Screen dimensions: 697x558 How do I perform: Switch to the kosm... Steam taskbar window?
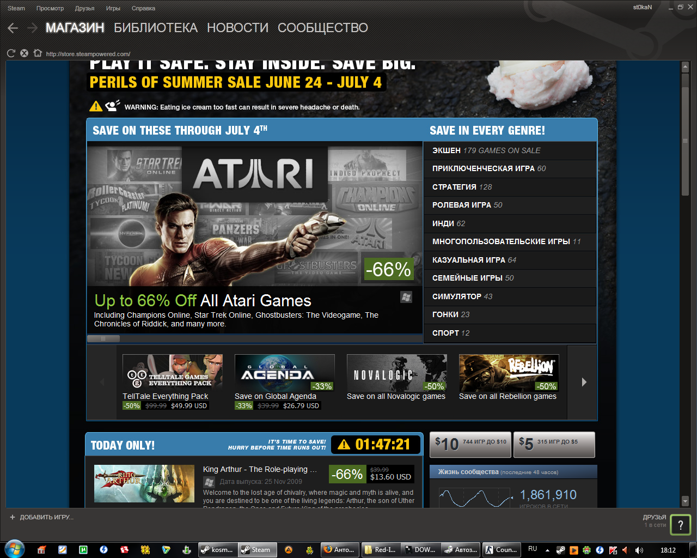tap(217, 550)
